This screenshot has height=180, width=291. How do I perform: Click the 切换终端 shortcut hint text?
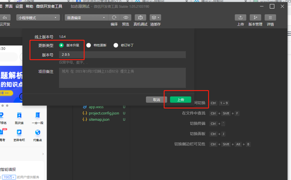click(198, 124)
